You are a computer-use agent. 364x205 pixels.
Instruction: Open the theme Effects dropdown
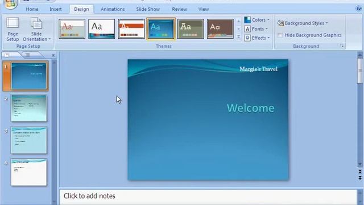tap(257, 38)
